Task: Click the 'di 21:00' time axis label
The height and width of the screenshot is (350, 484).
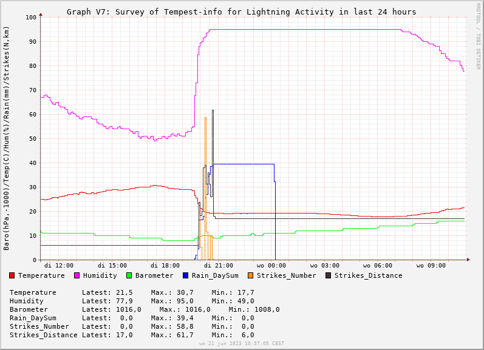Action: point(218,265)
